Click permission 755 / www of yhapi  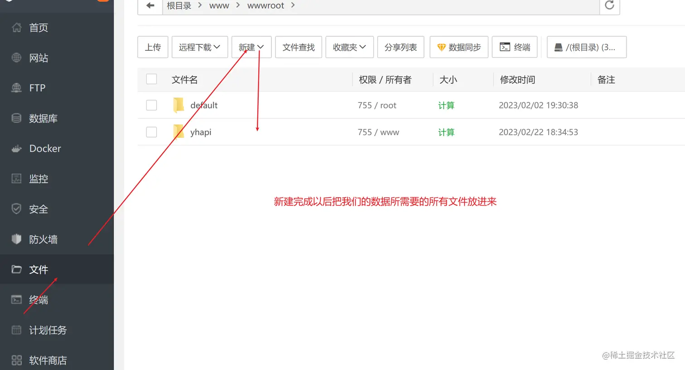point(378,132)
